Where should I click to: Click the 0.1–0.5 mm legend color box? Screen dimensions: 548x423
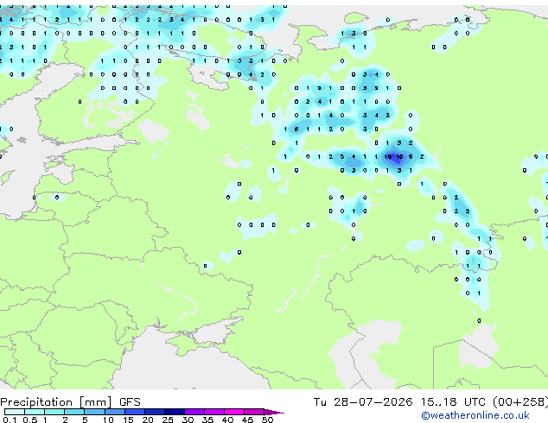(x=15, y=412)
